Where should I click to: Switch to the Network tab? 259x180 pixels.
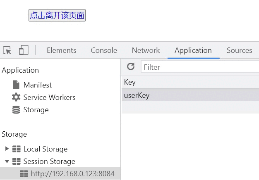(x=146, y=50)
